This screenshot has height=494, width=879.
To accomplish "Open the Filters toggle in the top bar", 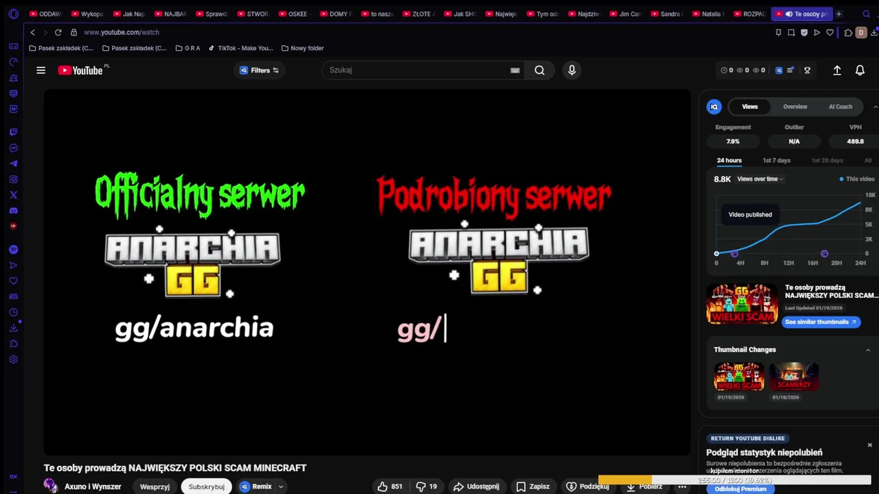I will click(259, 70).
